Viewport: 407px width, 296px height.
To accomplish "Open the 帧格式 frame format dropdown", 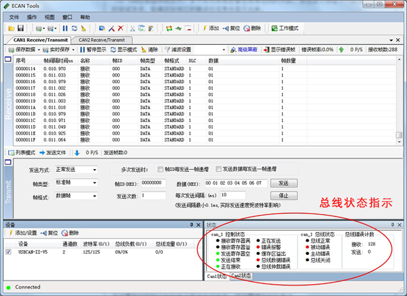I will (x=77, y=196).
